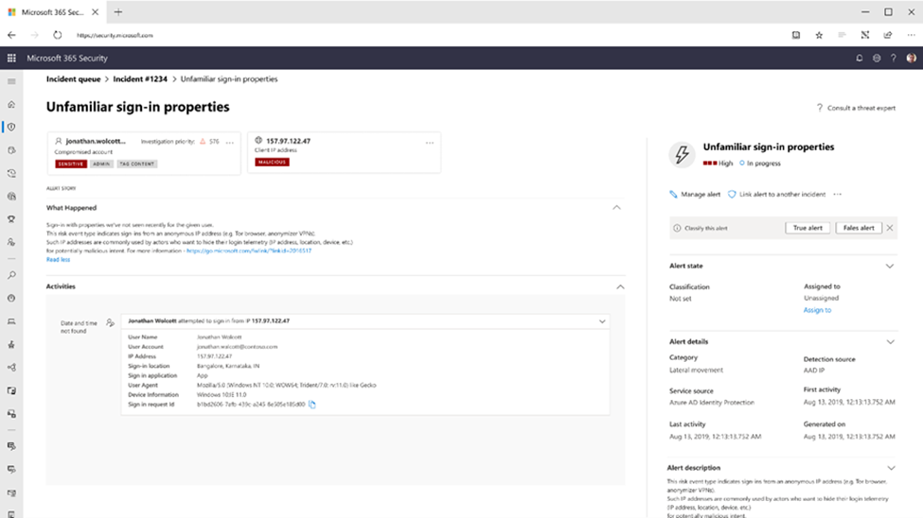The height and width of the screenshot is (518, 923).
Task: Open the trophy sidebar icon
Action: click(11, 219)
